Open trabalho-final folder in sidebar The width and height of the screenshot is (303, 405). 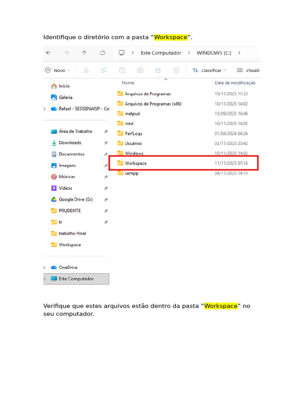(69, 233)
